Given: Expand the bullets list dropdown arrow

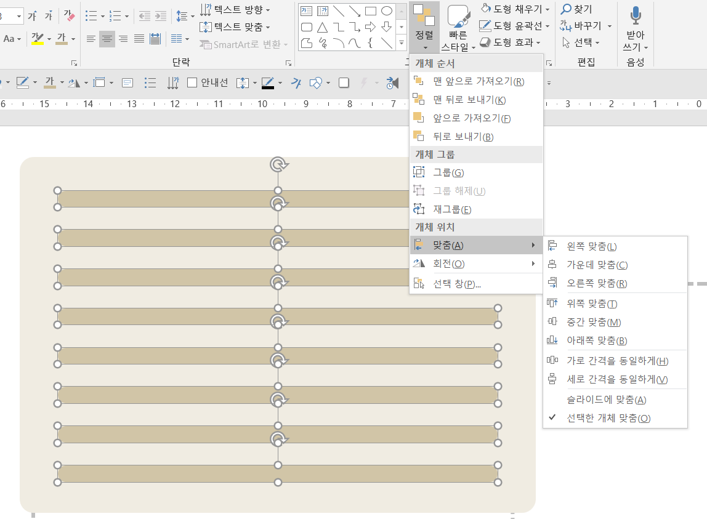Looking at the screenshot, I should point(103,17).
